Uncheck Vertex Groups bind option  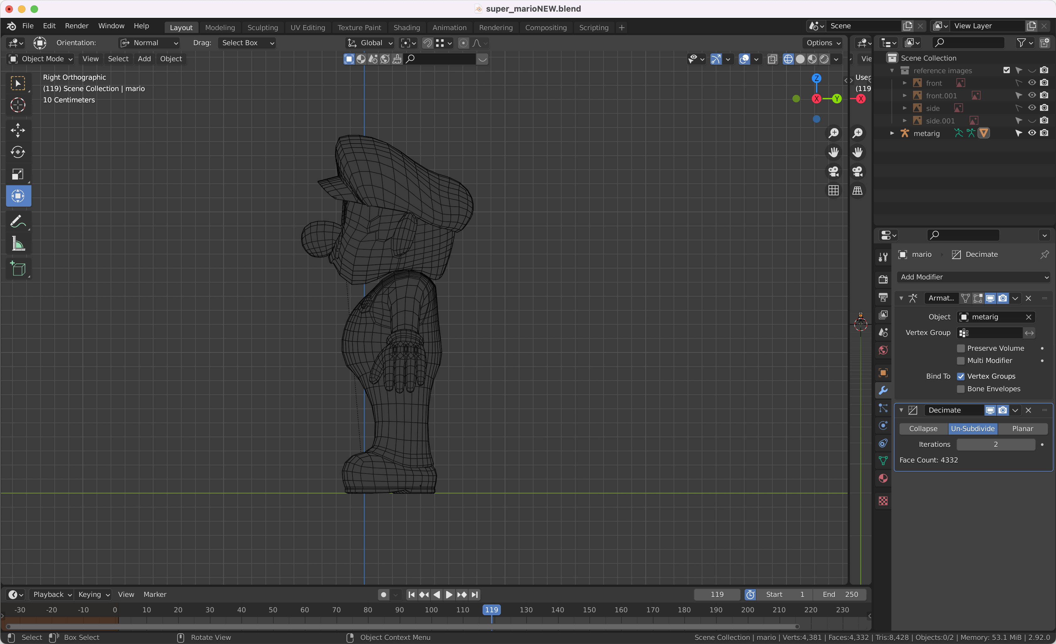(x=961, y=376)
